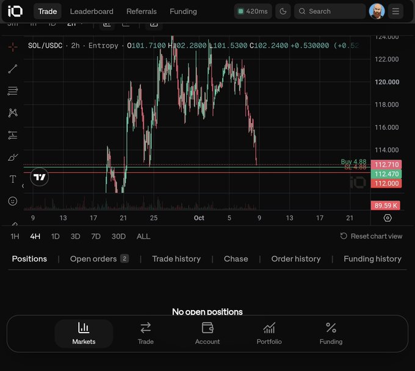This screenshot has height=371, width=415.
Task: Switch to the Chase tab
Action: coord(236,259)
